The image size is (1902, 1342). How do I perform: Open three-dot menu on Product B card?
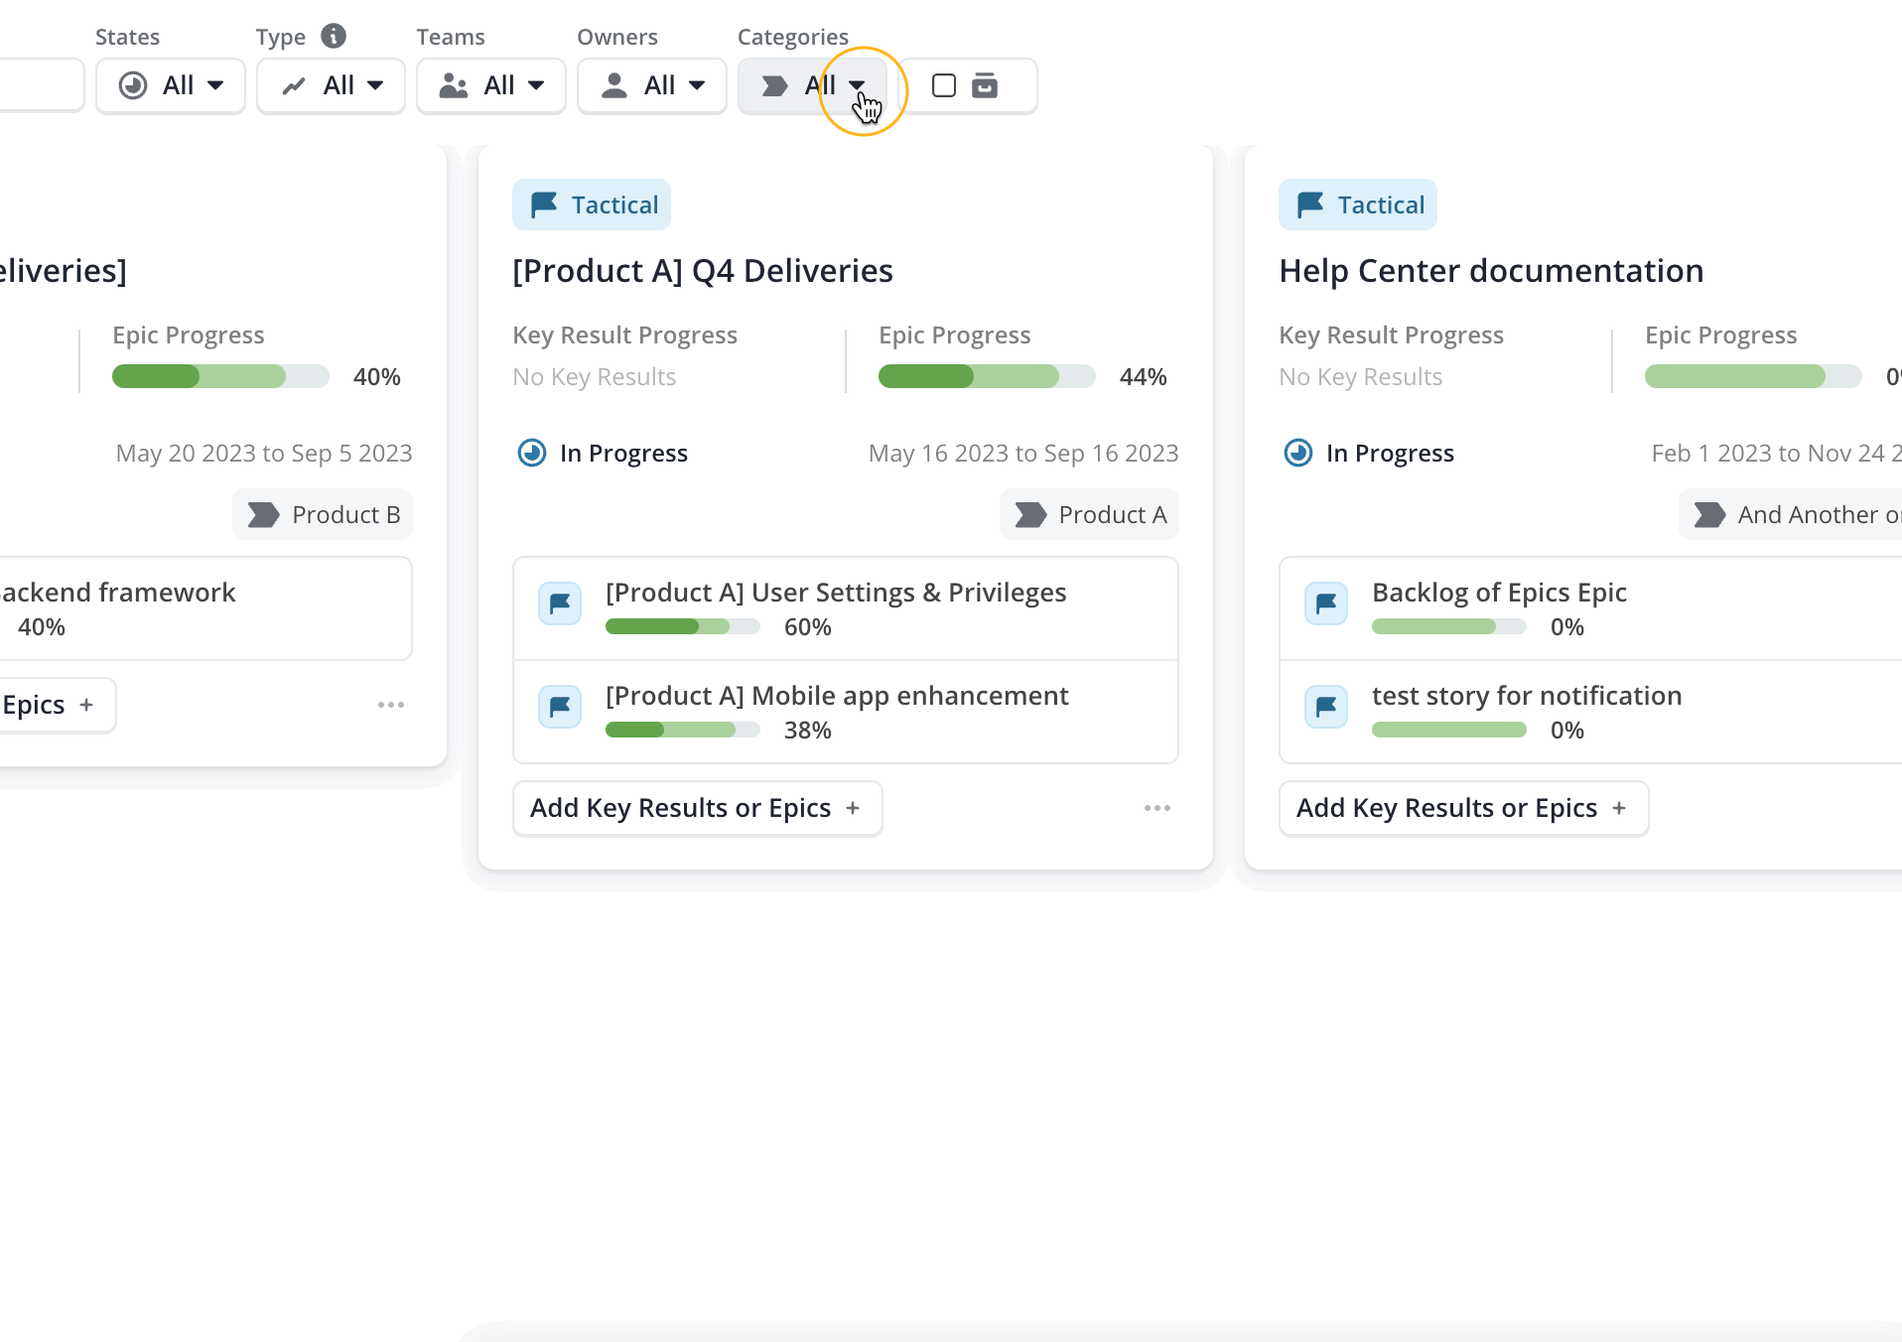(390, 705)
